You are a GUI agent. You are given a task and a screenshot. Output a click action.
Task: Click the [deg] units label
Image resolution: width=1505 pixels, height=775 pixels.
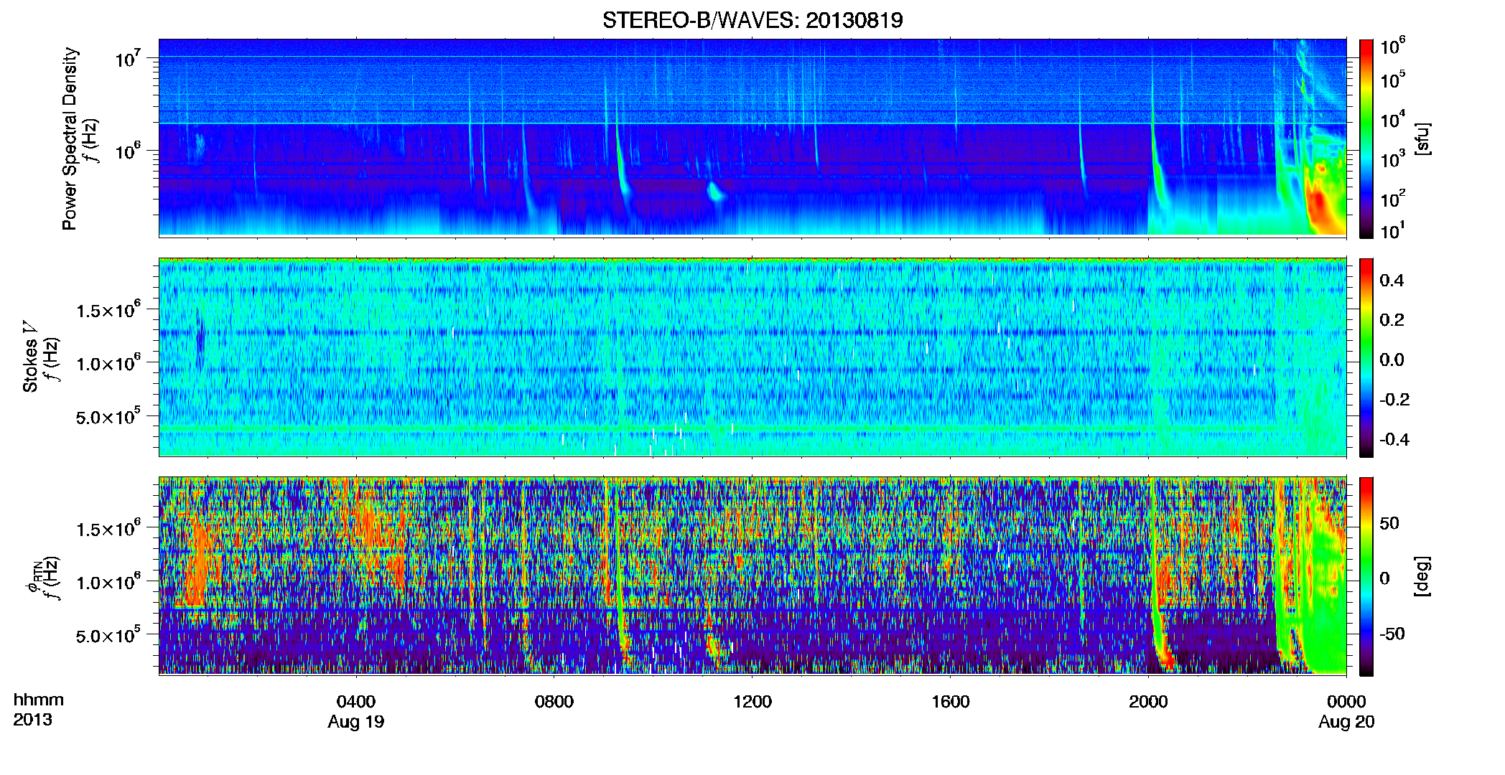point(1422,576)
